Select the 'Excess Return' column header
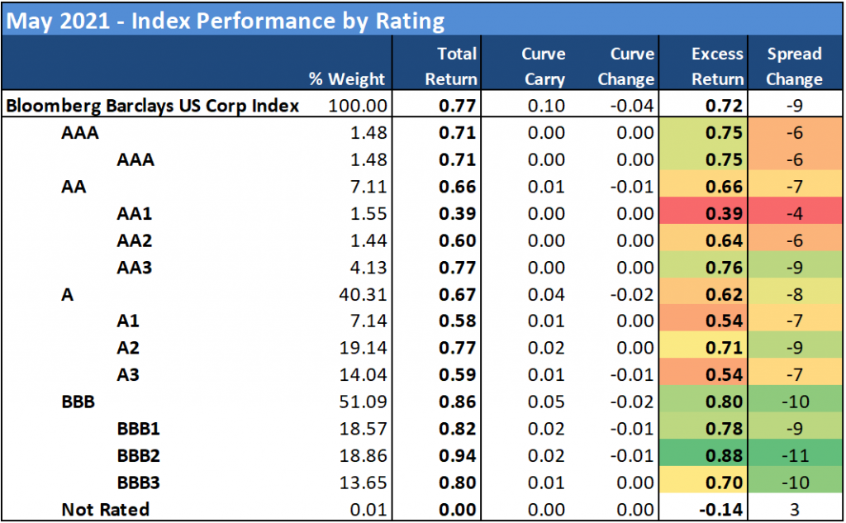This screenshot has width=846, height=523. [717, 67]
